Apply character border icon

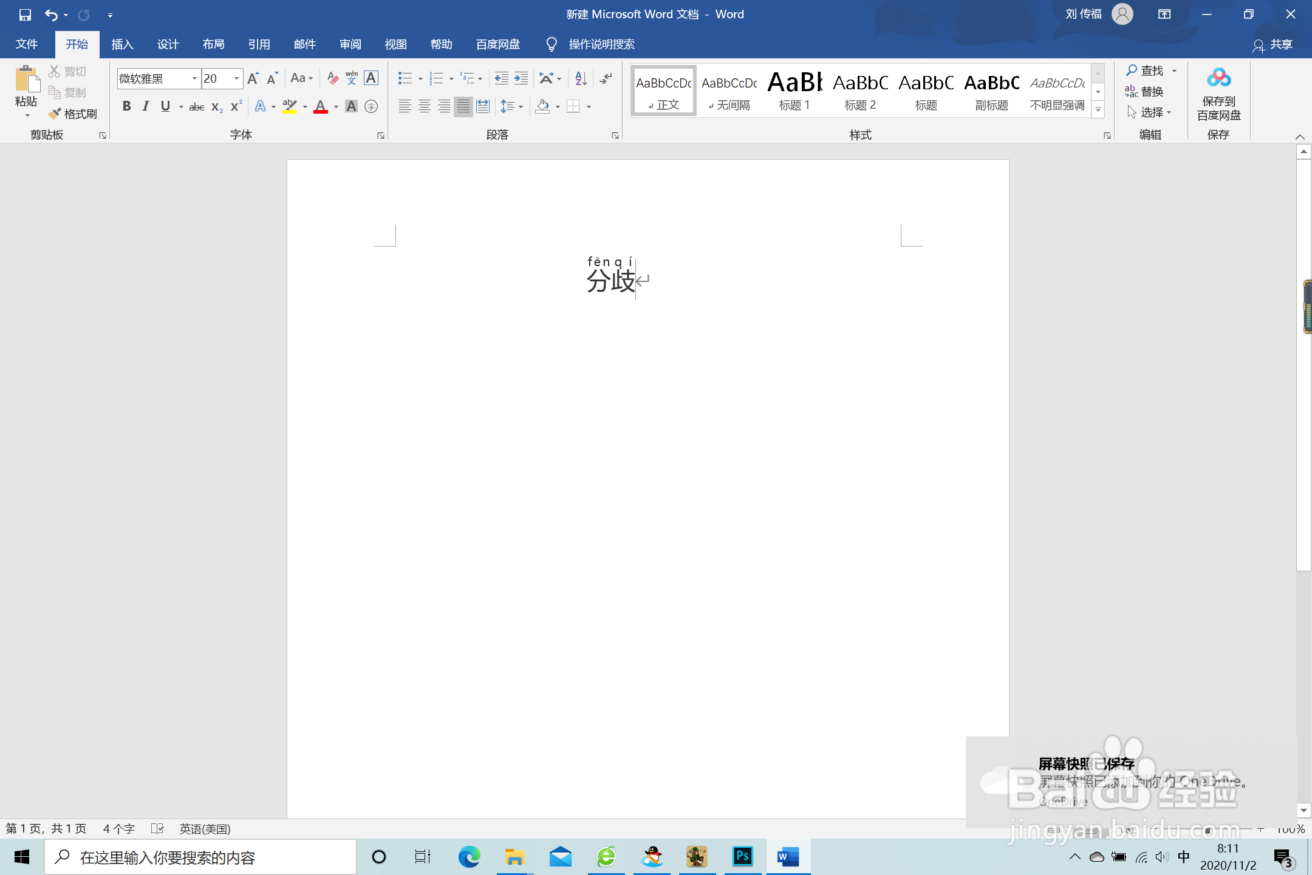371,78
